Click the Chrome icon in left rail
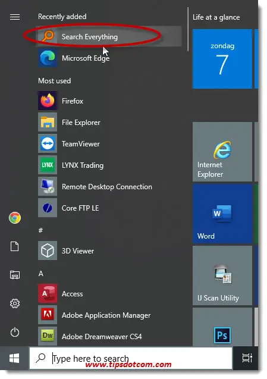The width and height of the screenshot is (267, 379). [x=15, y=218]
